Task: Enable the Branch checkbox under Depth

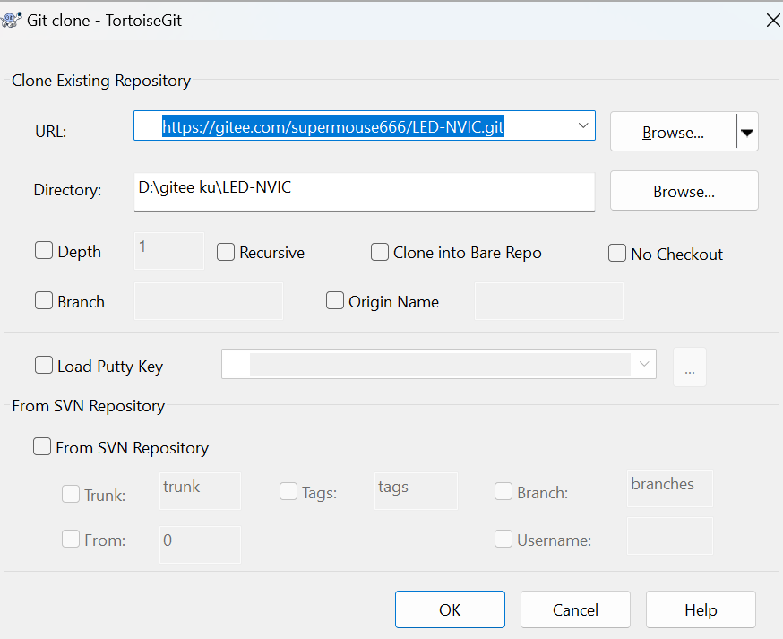Action: (x=44, y=300)
